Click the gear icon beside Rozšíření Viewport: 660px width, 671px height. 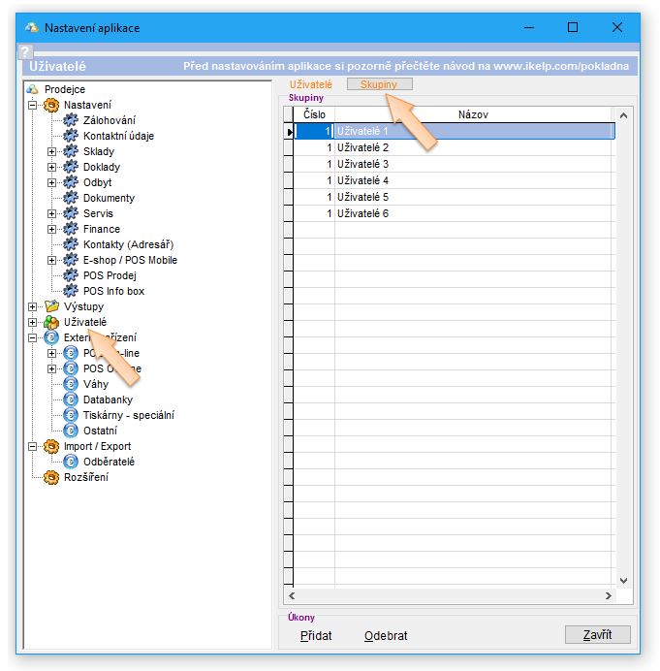point(51,477)
